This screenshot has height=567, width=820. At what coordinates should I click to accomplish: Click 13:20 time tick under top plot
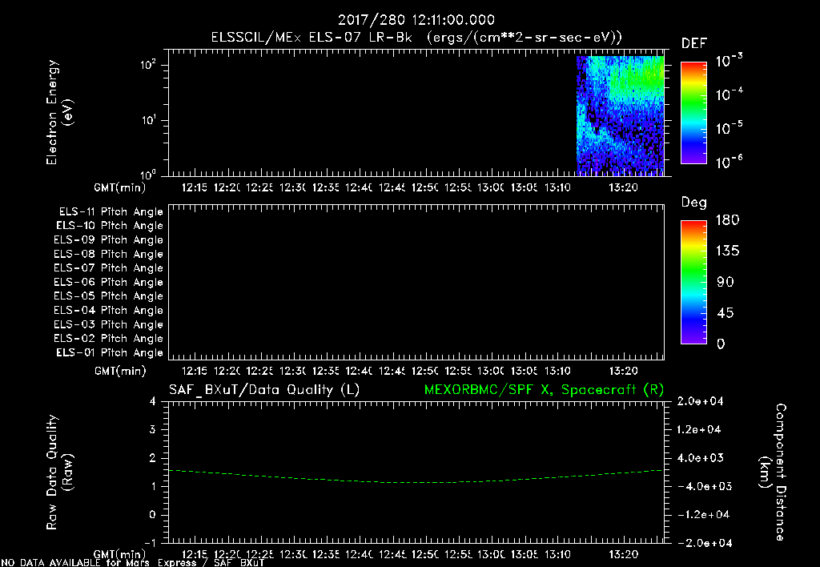[x=623, y=187]
